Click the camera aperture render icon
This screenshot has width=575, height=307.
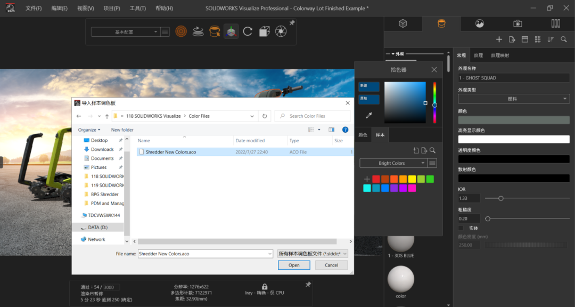(x=281, y=31)
